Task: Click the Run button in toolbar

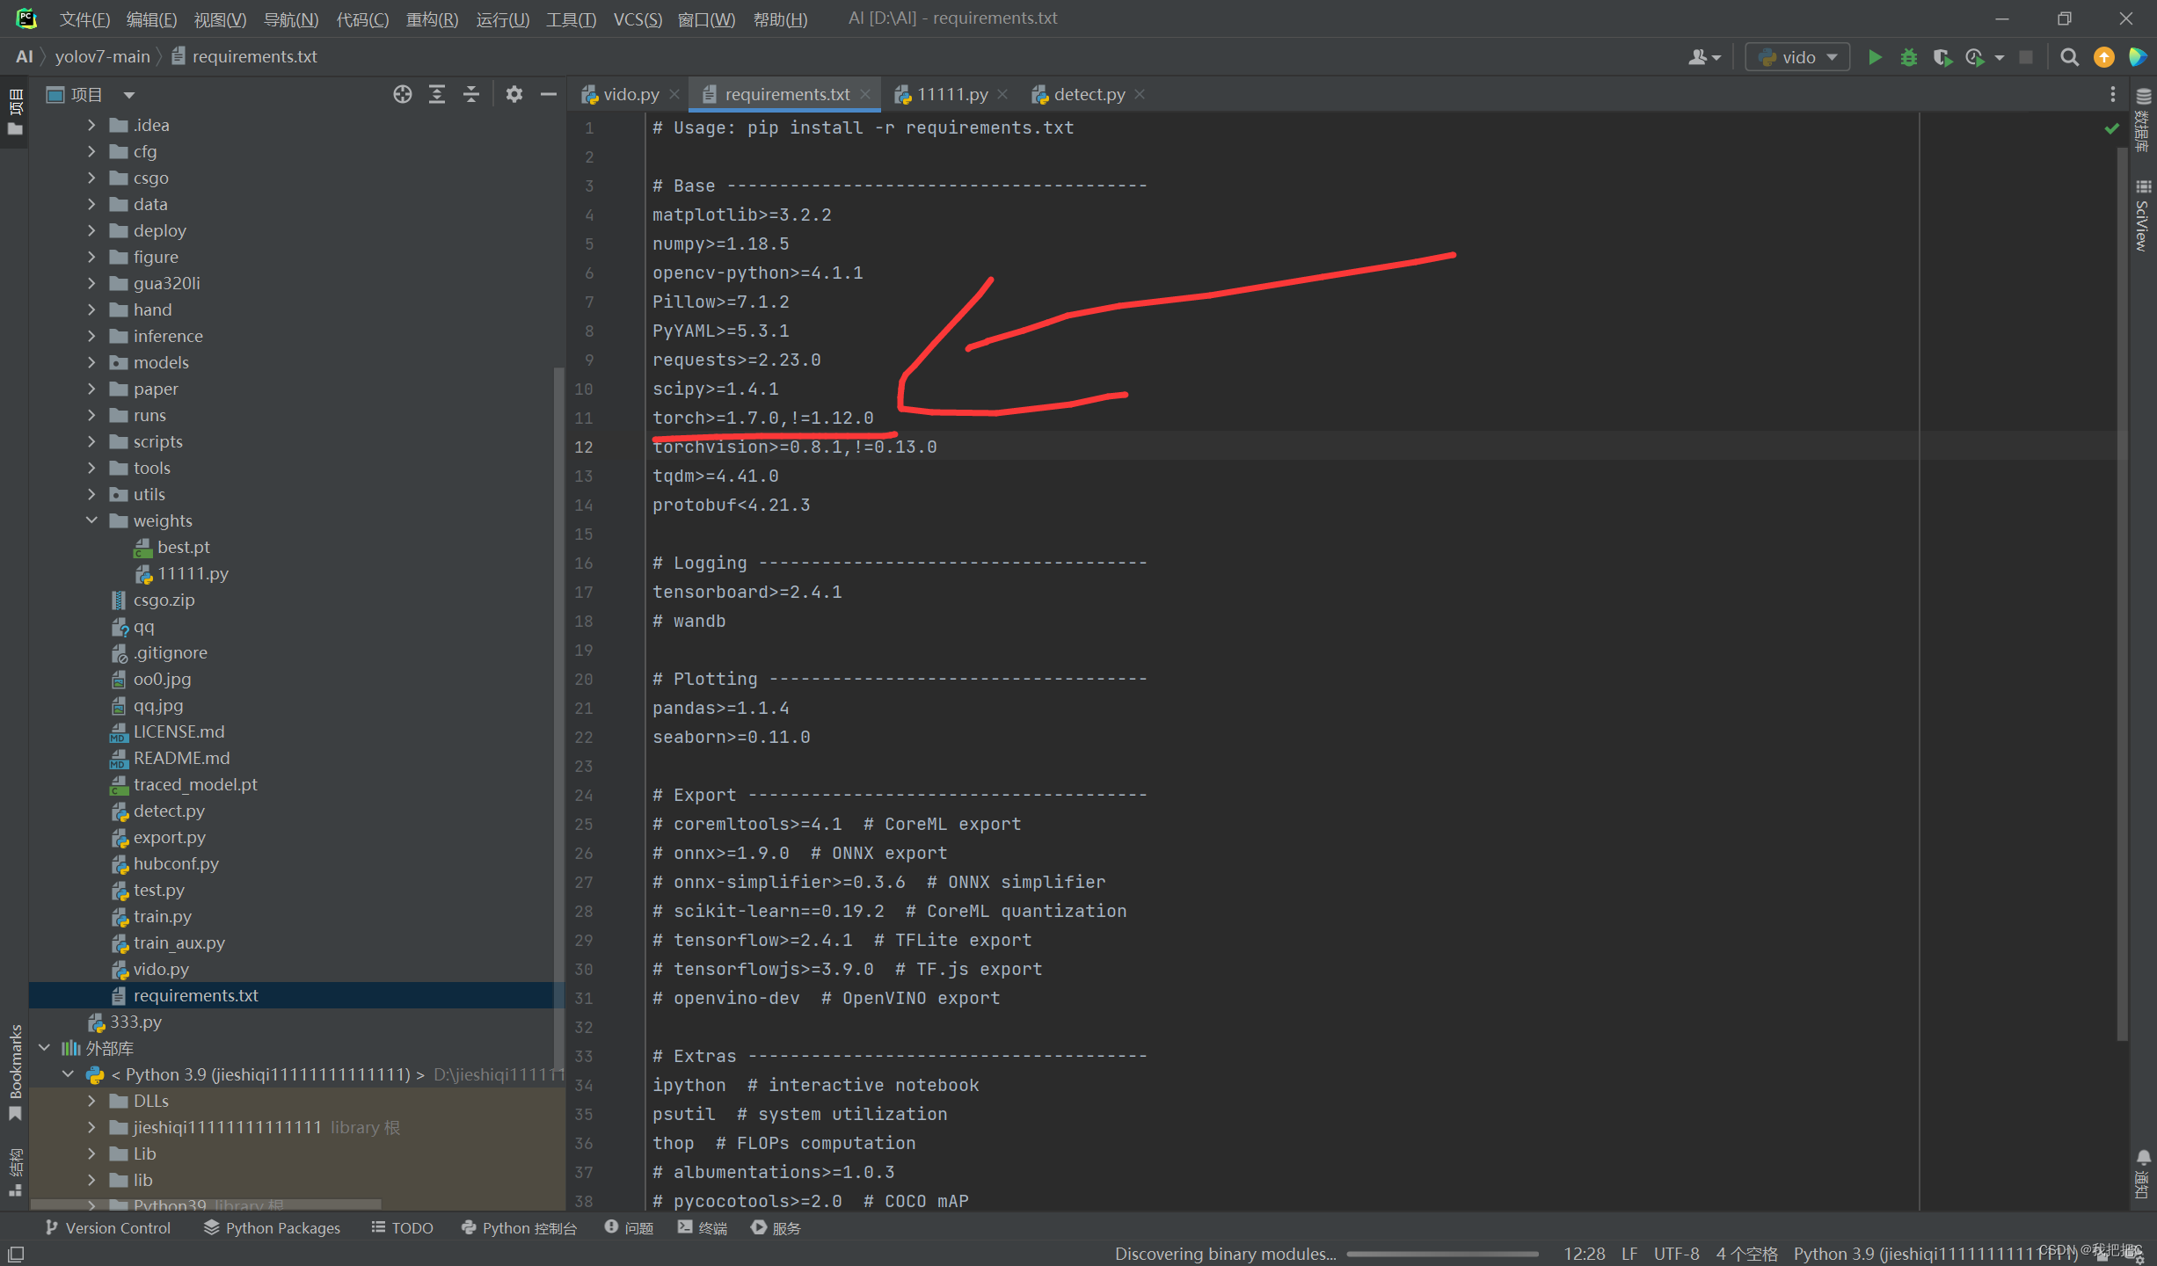Action: 1874,59
